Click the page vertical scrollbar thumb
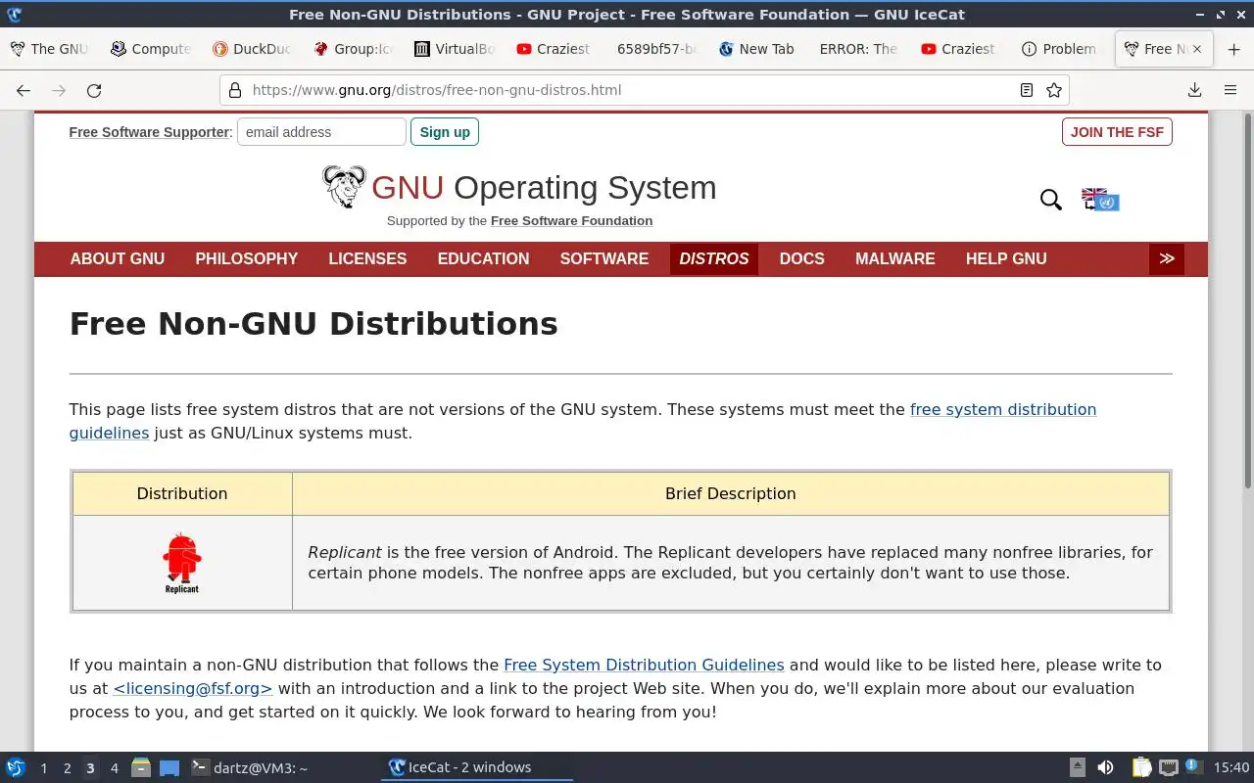The width and height of the screenshot is (1254, 783). click(1247, 299)
